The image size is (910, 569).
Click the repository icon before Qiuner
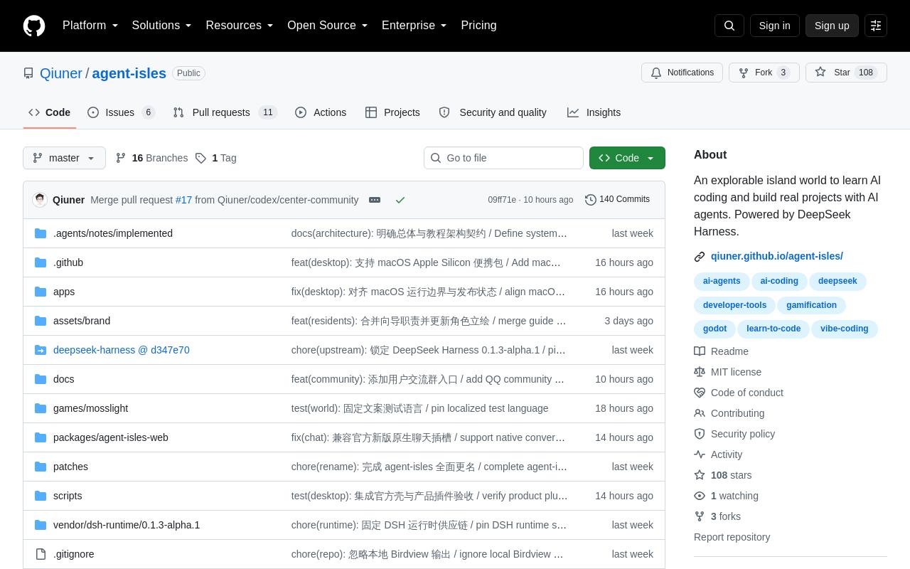(x=28, y=73)
